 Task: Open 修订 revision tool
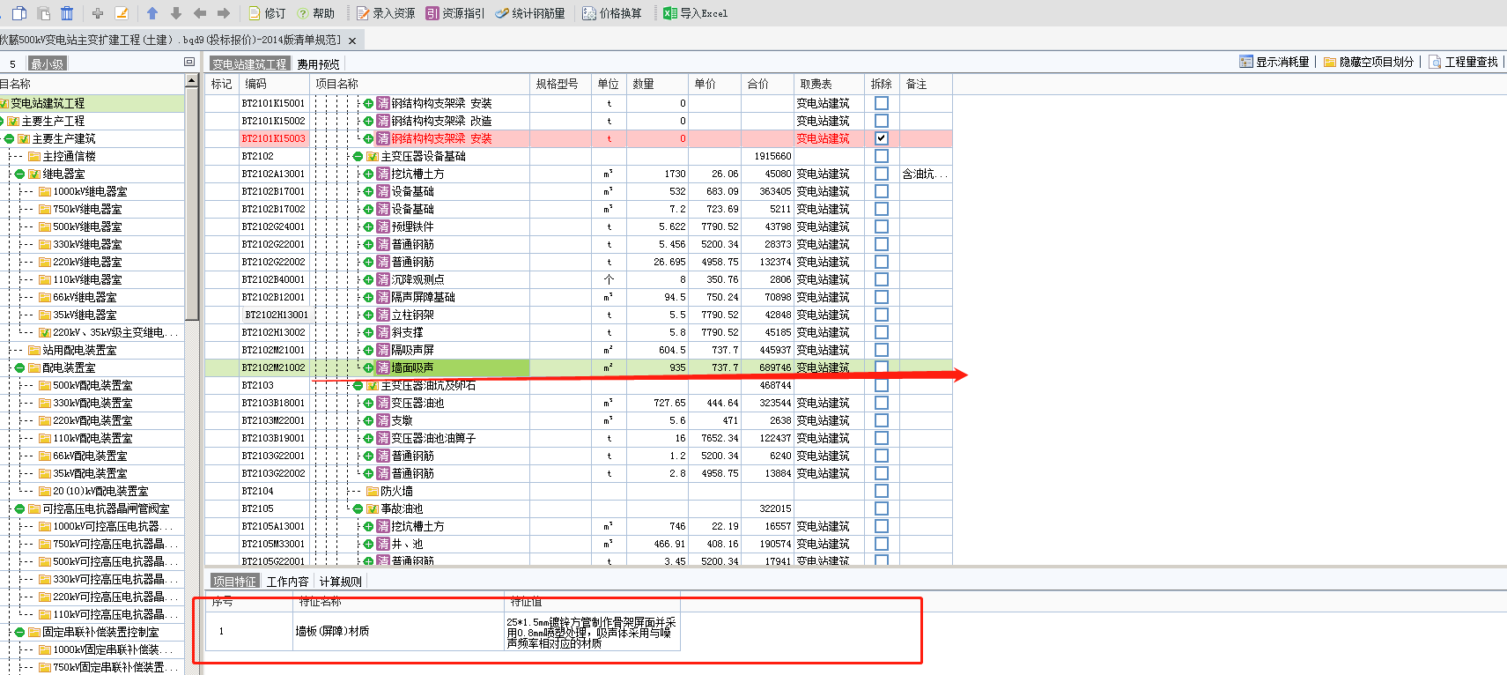point(267,13)
